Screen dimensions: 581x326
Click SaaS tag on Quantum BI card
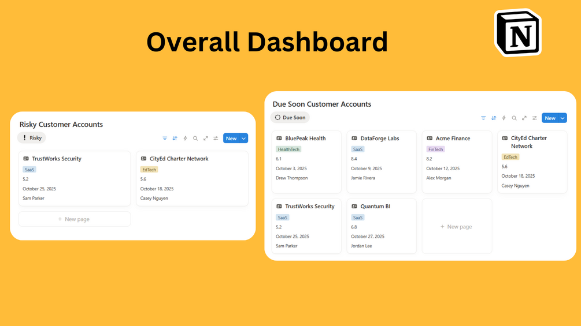click(358, 218)
